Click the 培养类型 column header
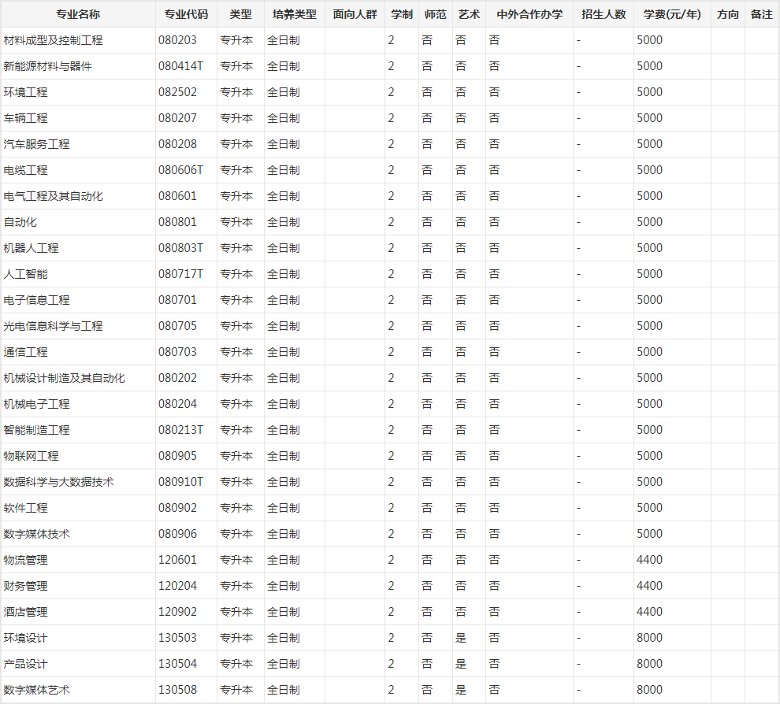Screen dimensions: 780x704 pyautogui.click(x=295, y=14)
